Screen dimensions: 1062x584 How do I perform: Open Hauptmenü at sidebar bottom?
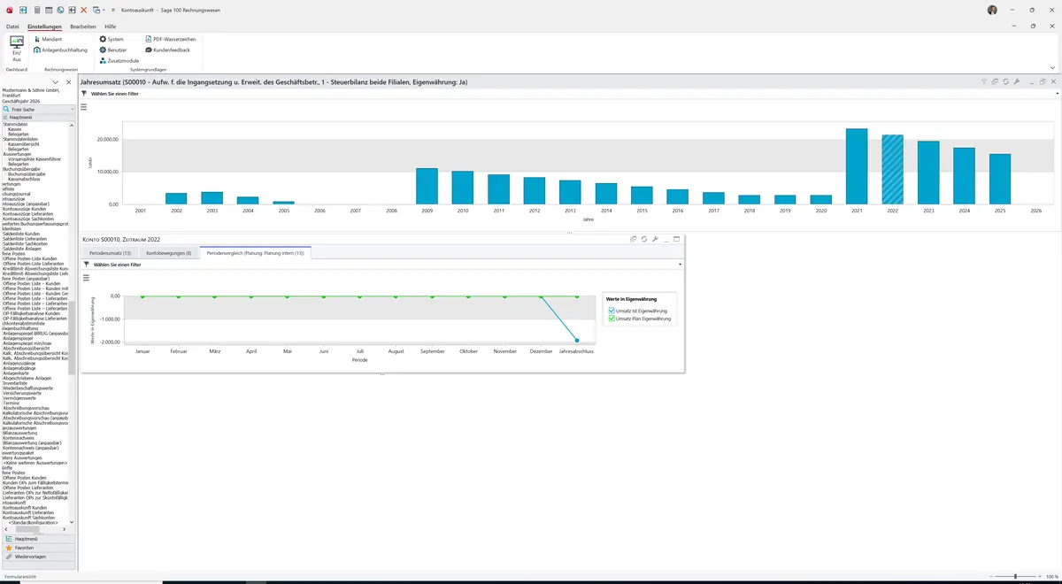[38, 538]
